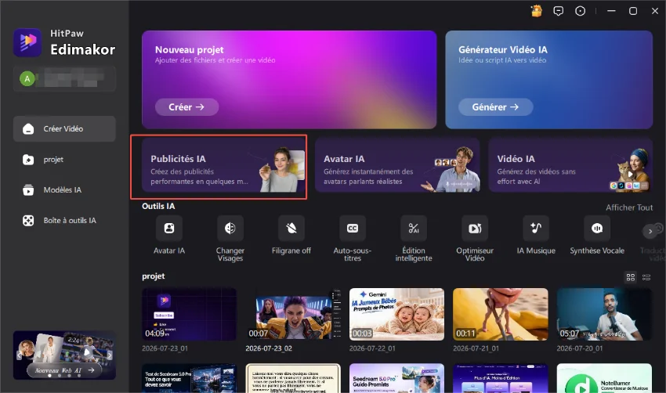Open the Filigrane off watermark remover tool
Viewport: 666px width, 393px height.
click(291, 229)
